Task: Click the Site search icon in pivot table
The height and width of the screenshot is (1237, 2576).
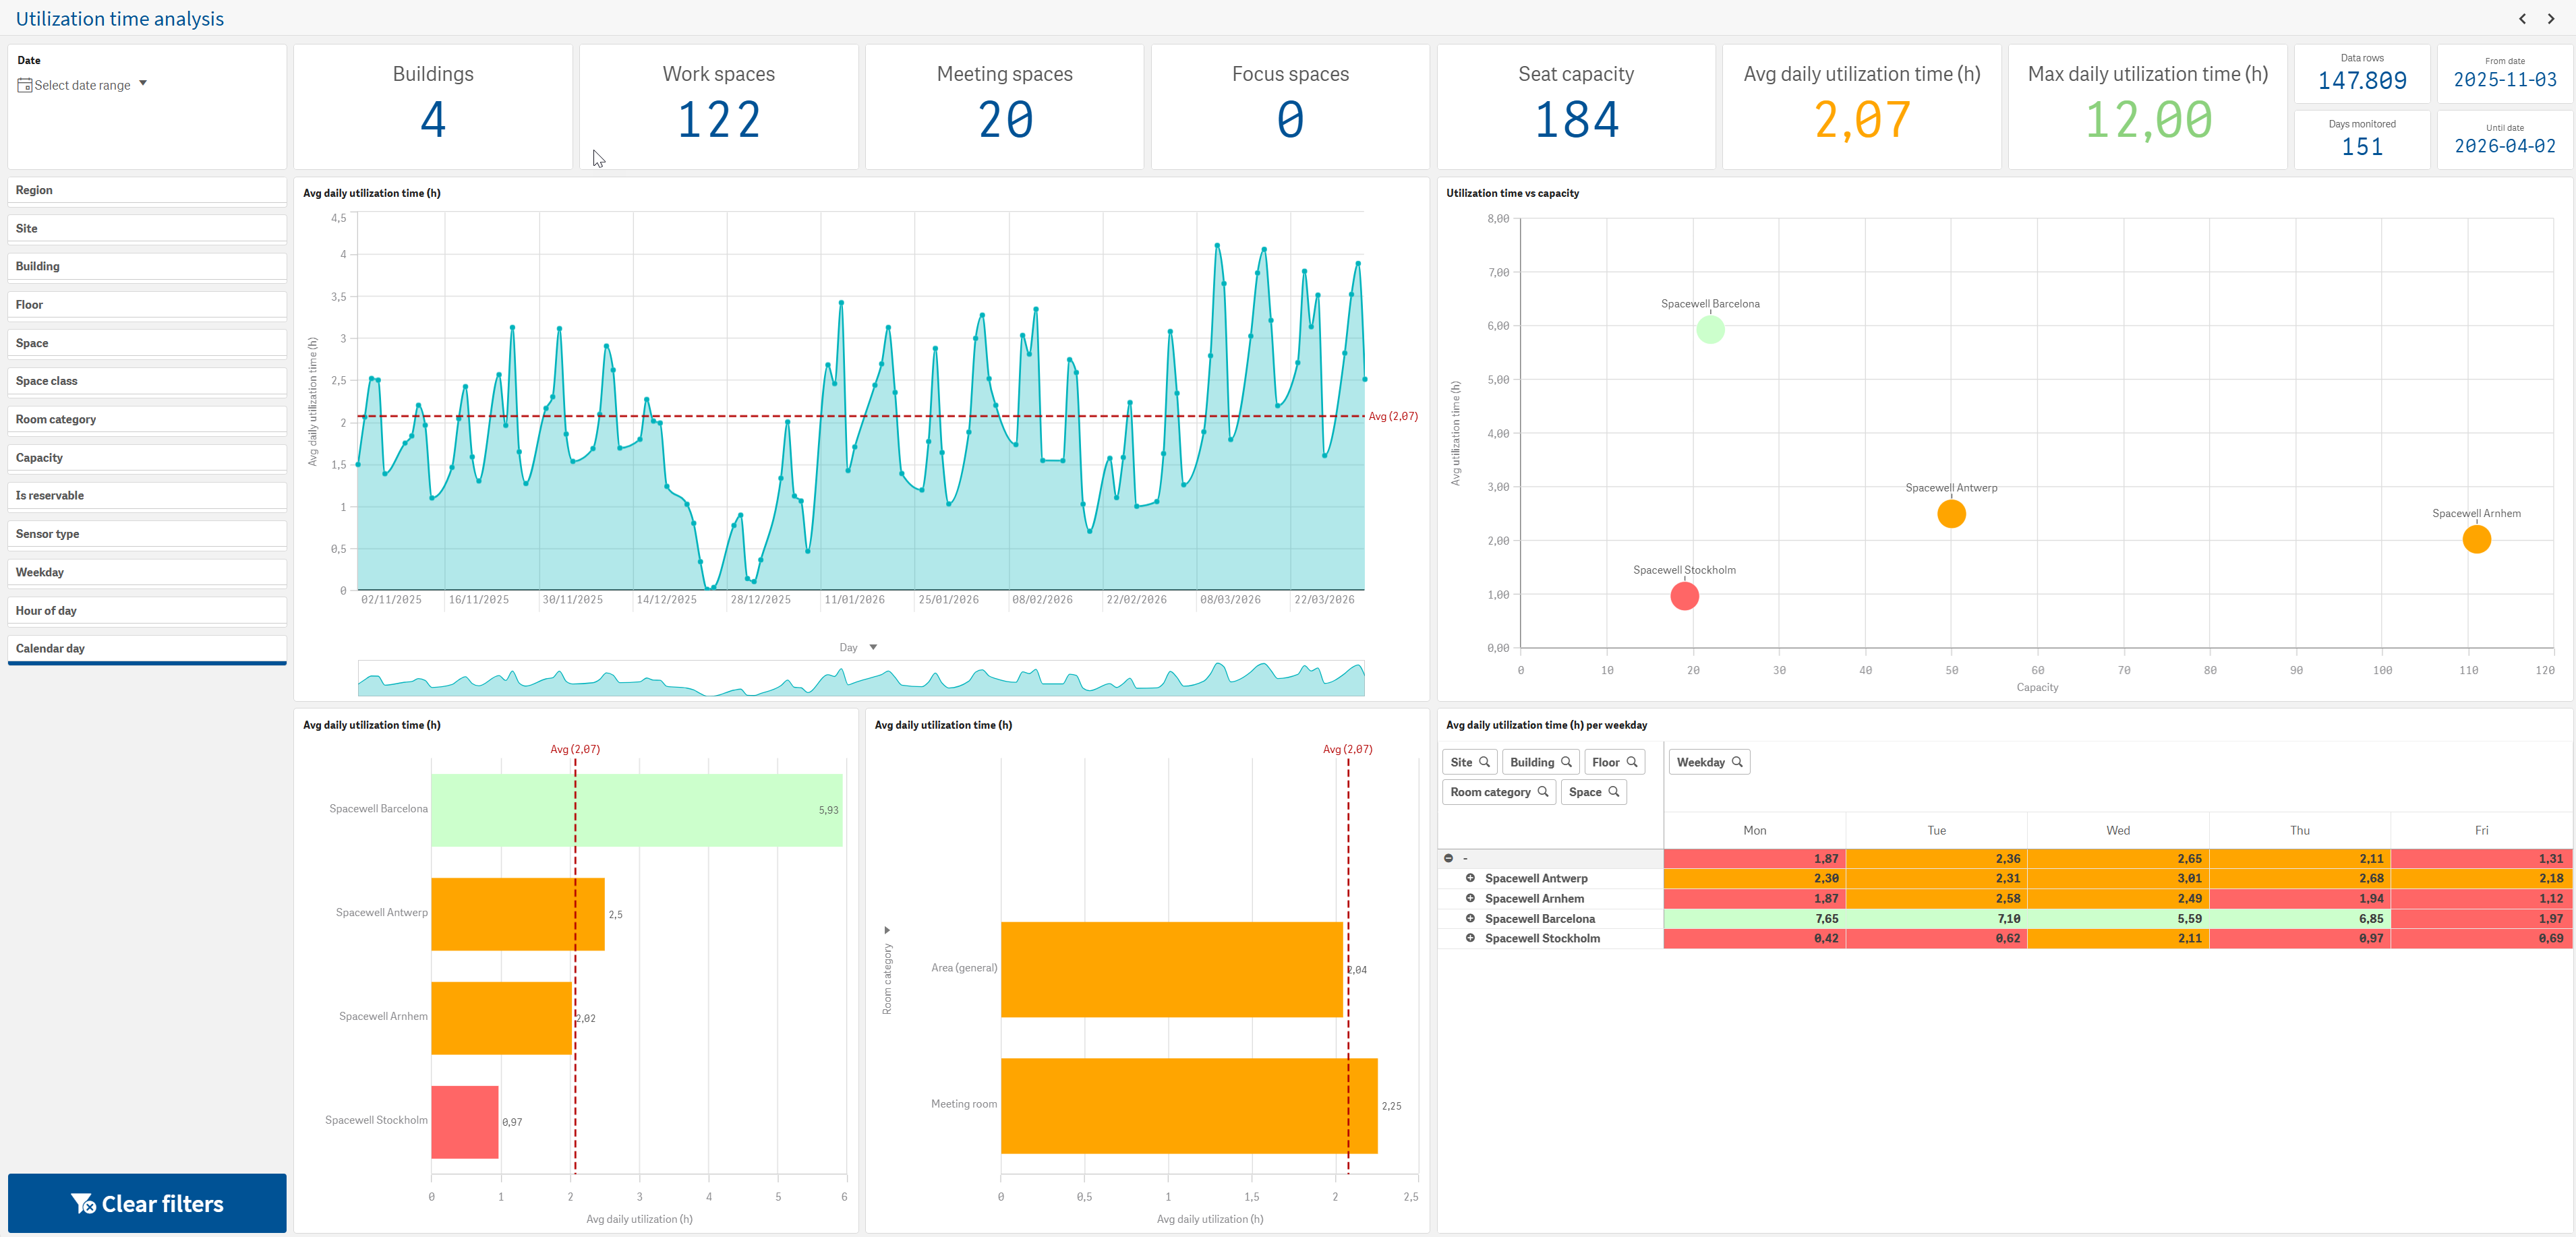Action: [x=1485, y=762]
